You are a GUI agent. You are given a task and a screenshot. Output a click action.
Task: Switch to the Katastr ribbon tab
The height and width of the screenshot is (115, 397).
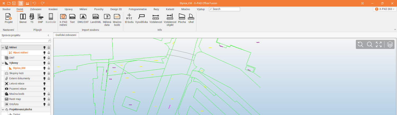tap(170, 9)
